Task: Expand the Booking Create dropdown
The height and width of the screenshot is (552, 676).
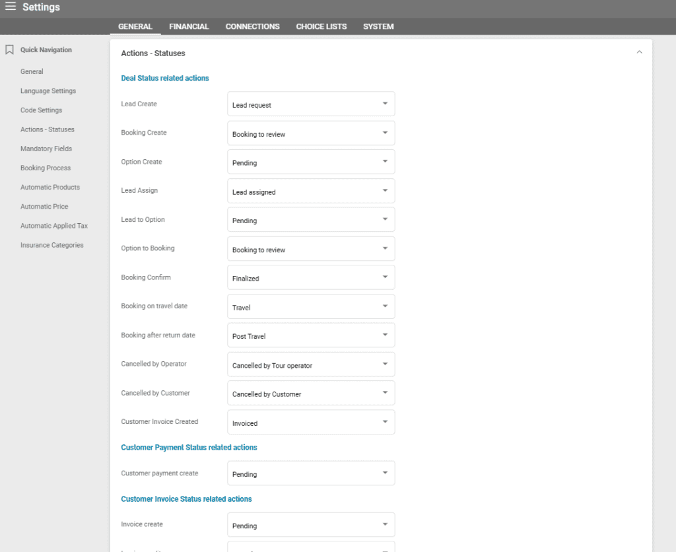Action: coord(311,133)
